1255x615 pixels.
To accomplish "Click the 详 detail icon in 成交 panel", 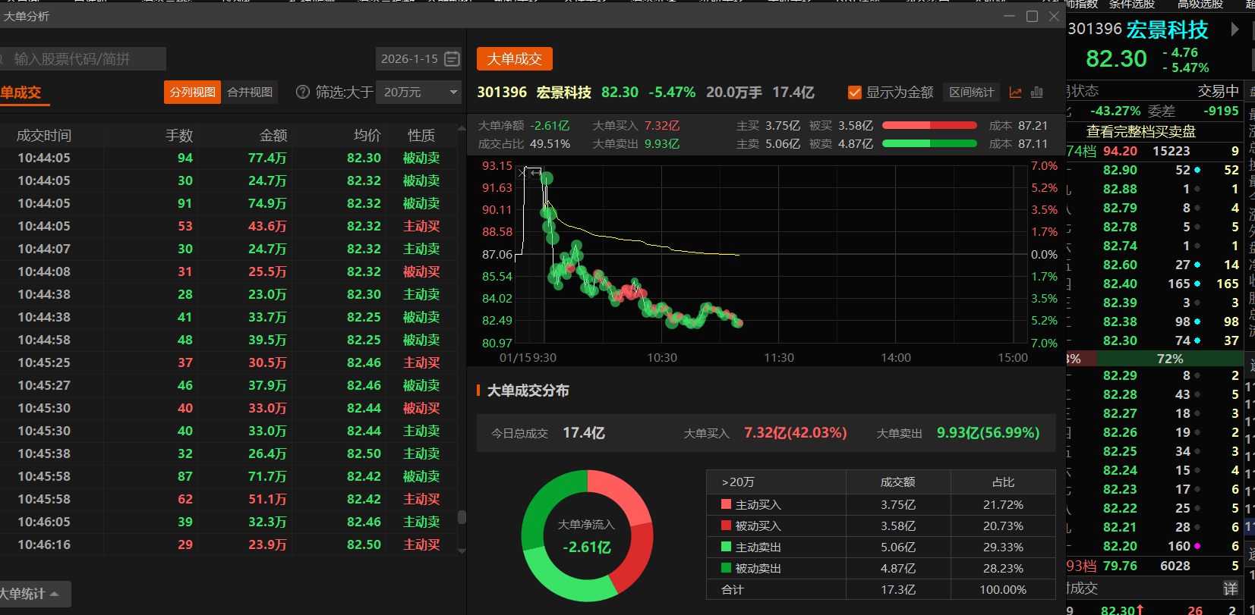I will point(1231,588).
